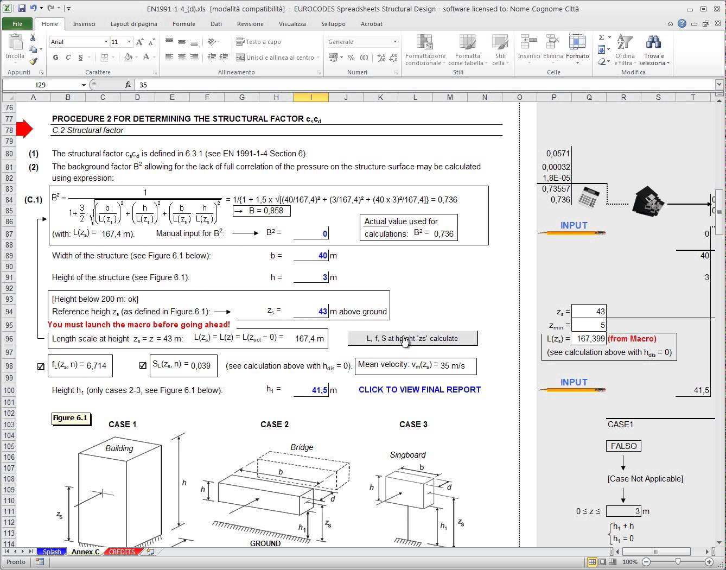
Task: Open the Name Box dropdown arrow
Action: (x=84, y=85)
